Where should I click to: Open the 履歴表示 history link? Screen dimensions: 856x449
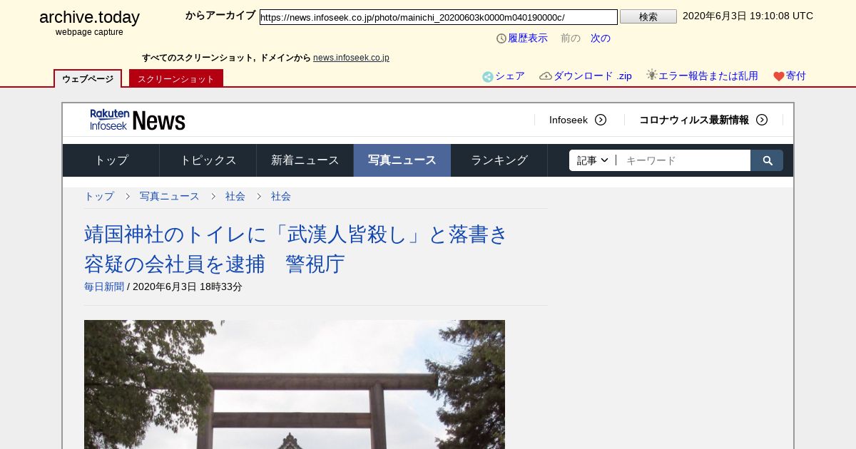tap(528, 38)
